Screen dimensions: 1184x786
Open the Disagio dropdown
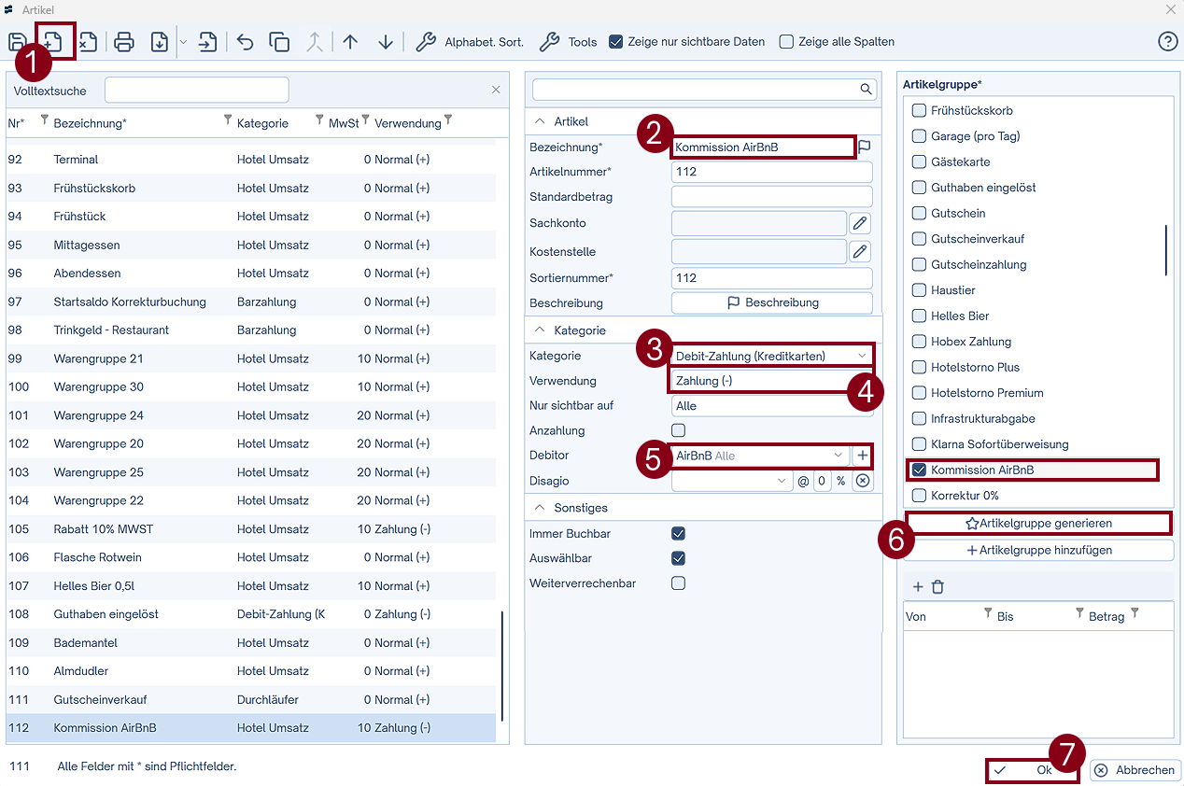click(782, 481)
